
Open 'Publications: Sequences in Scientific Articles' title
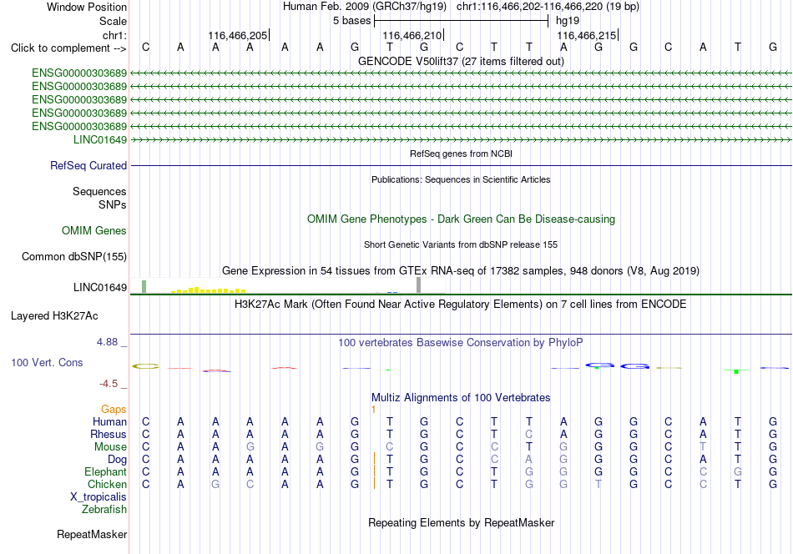[x=461, y=179]
